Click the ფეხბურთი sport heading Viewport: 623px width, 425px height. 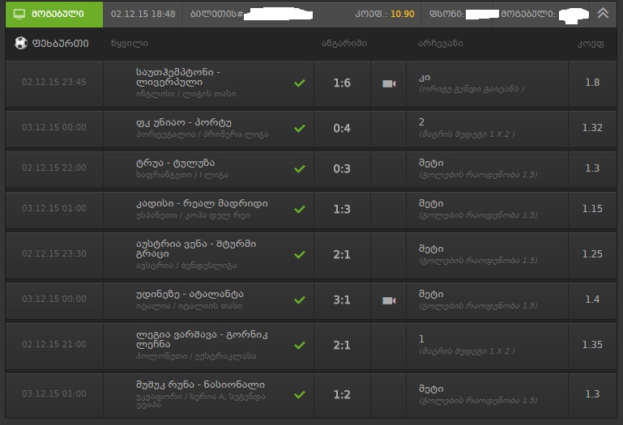point(61,43)
